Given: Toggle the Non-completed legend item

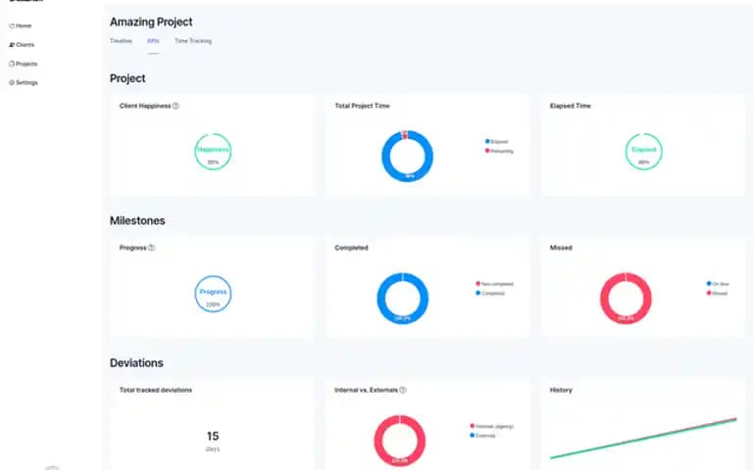Looking at the screenshot, I should point(494,284).
